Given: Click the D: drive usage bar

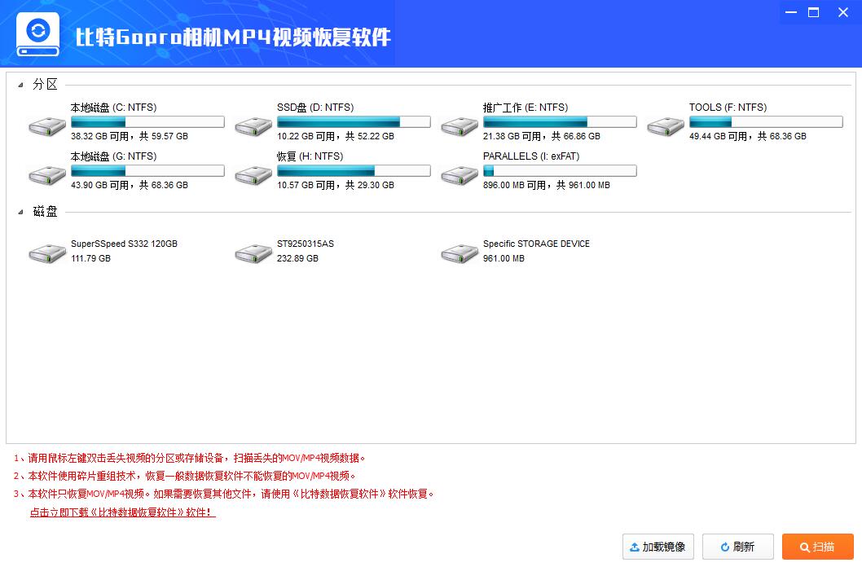Looking at the screenshot, I should [354, 122].
